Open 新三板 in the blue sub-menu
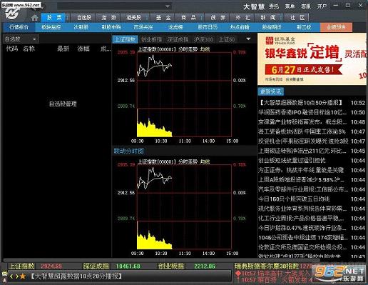This screenshot has height=285, width=368. point(304,27)
